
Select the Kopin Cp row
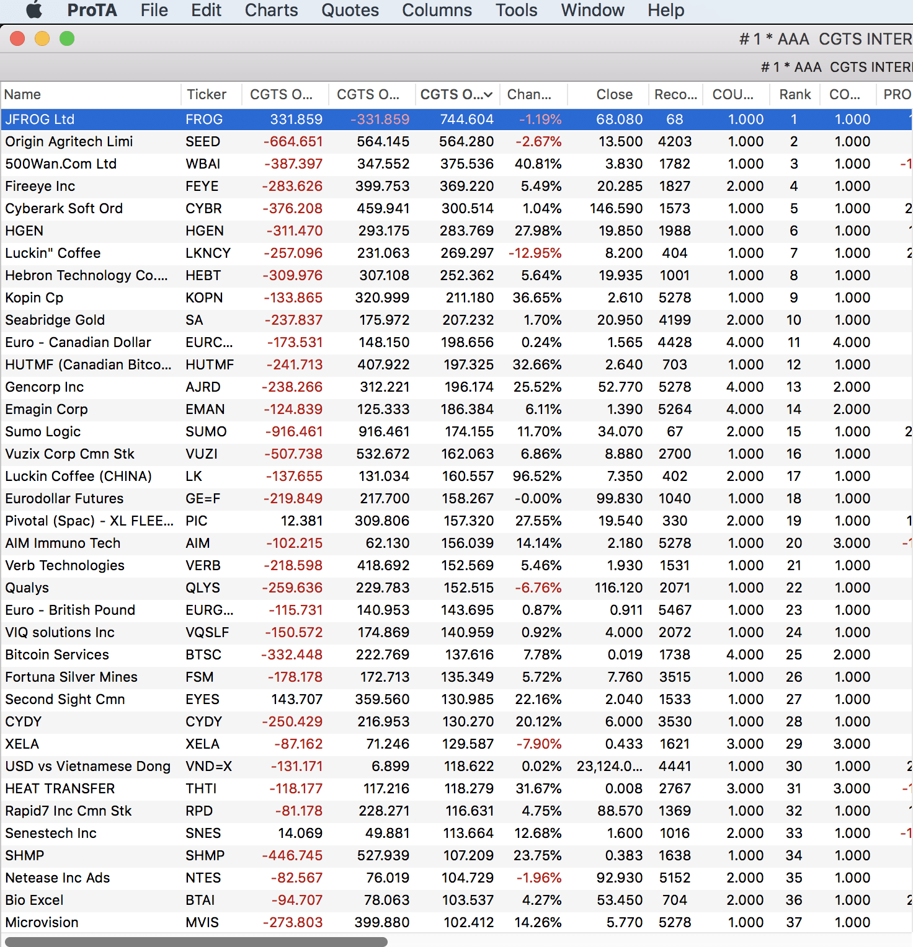pos(457,297)
